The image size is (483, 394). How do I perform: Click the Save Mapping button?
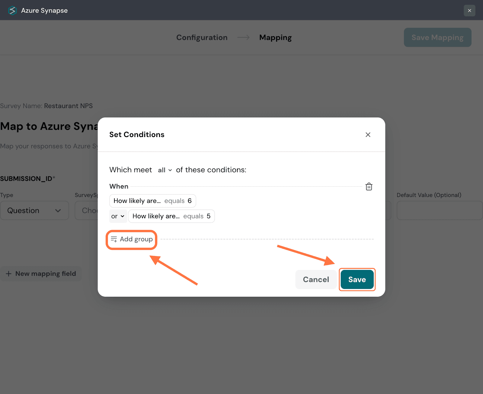[x=437, y=37]
